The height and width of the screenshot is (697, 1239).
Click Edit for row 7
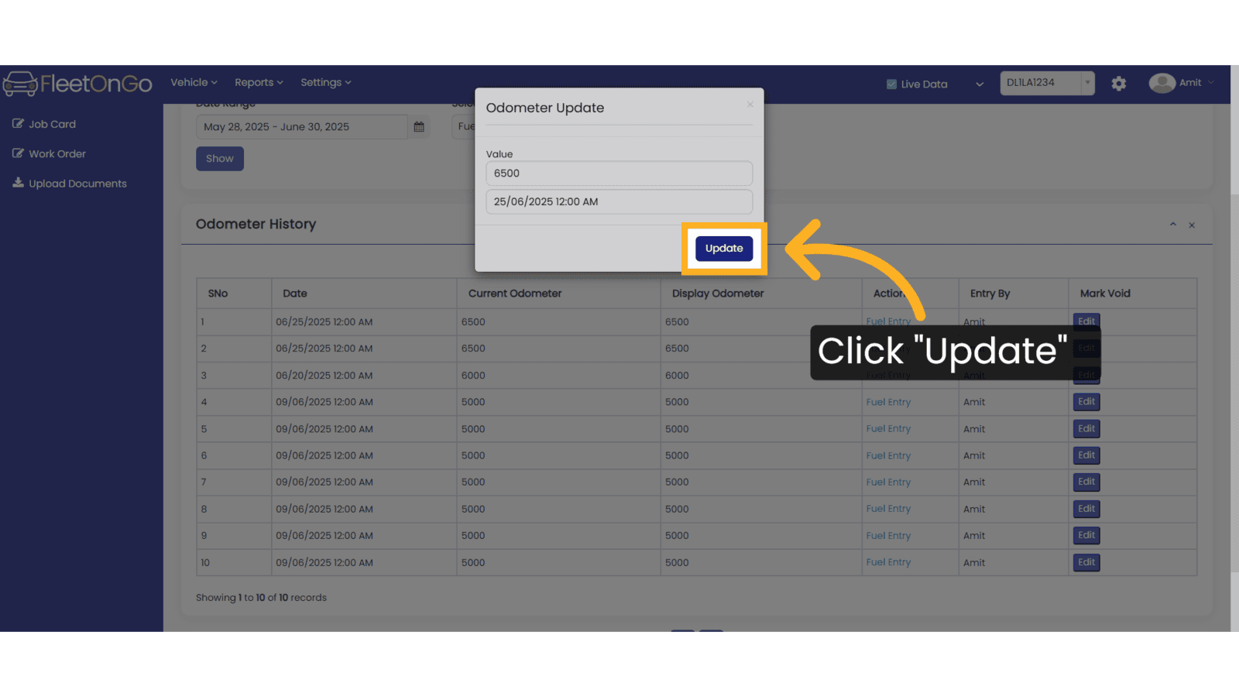pyautogui.click(x=1086, y=482)
